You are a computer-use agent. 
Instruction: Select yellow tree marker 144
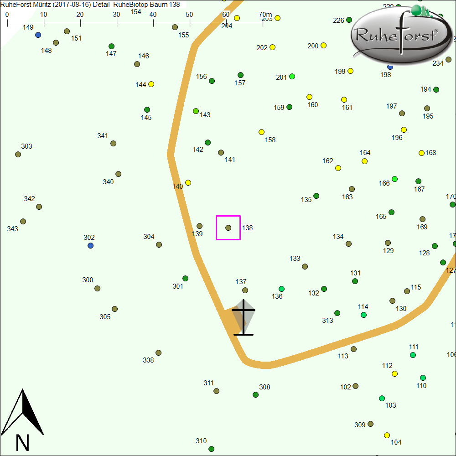(x=151, y=84)
